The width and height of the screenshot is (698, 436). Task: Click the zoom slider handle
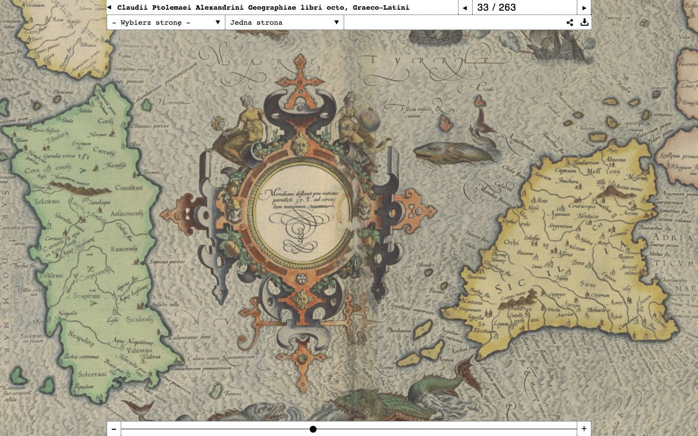(x=313, y=429)
